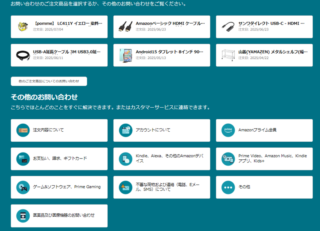Click the 他のご注文商品についてのお問い合わせ button
320x231 pixels.
pyautogui.click(x=49, y=81)
